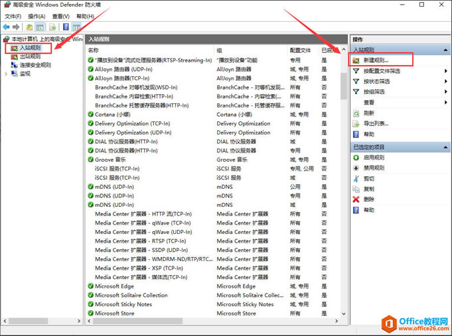Click 禁用规则 action
The height and width of the screenshot is (336, 452).
(x=374, y=168)
